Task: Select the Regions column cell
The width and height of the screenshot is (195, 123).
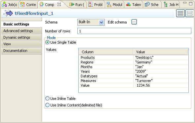Action: coord(106,62)
